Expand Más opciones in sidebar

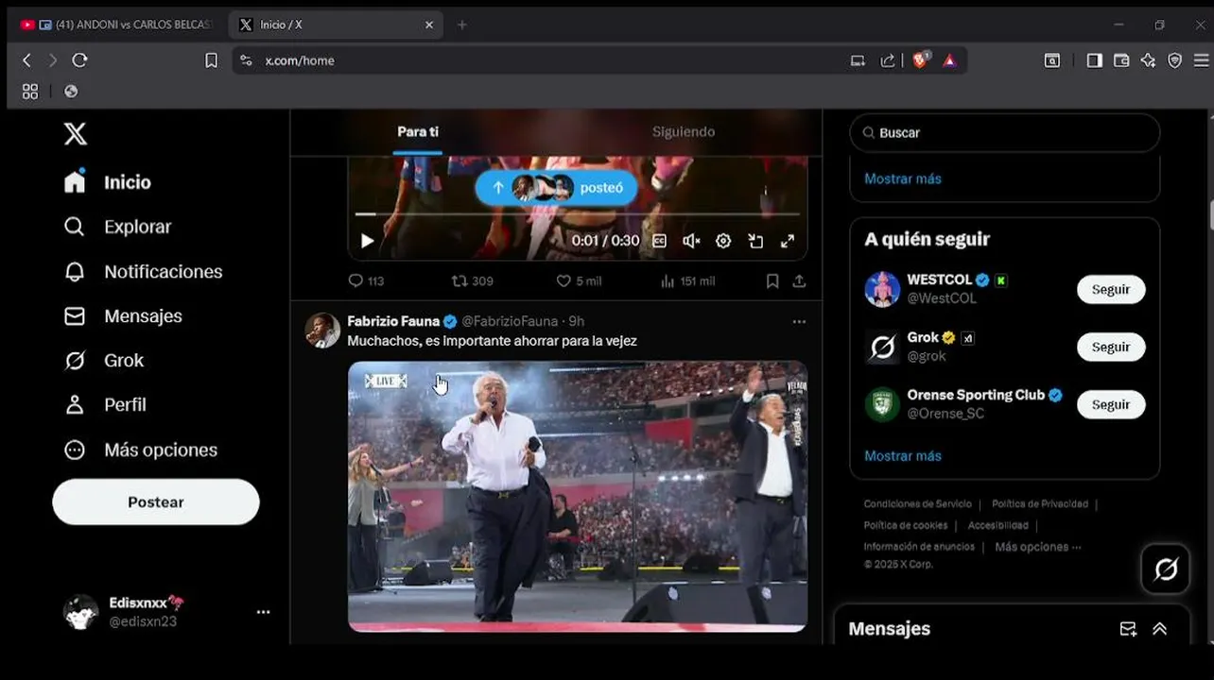140,450
